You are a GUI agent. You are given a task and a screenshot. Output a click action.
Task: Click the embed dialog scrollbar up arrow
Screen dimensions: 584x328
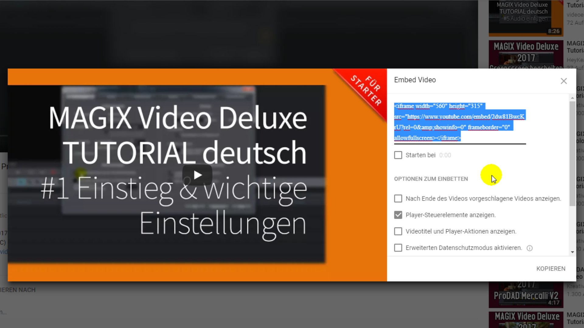tap(572, 98)
